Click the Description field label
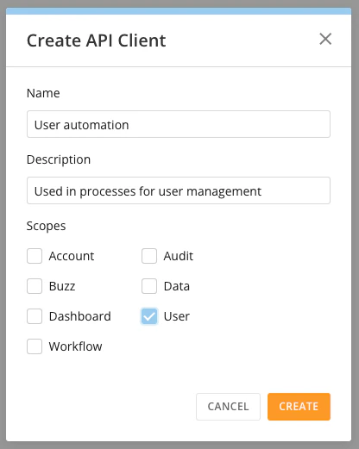359x449 pixels. coord(59,159)
